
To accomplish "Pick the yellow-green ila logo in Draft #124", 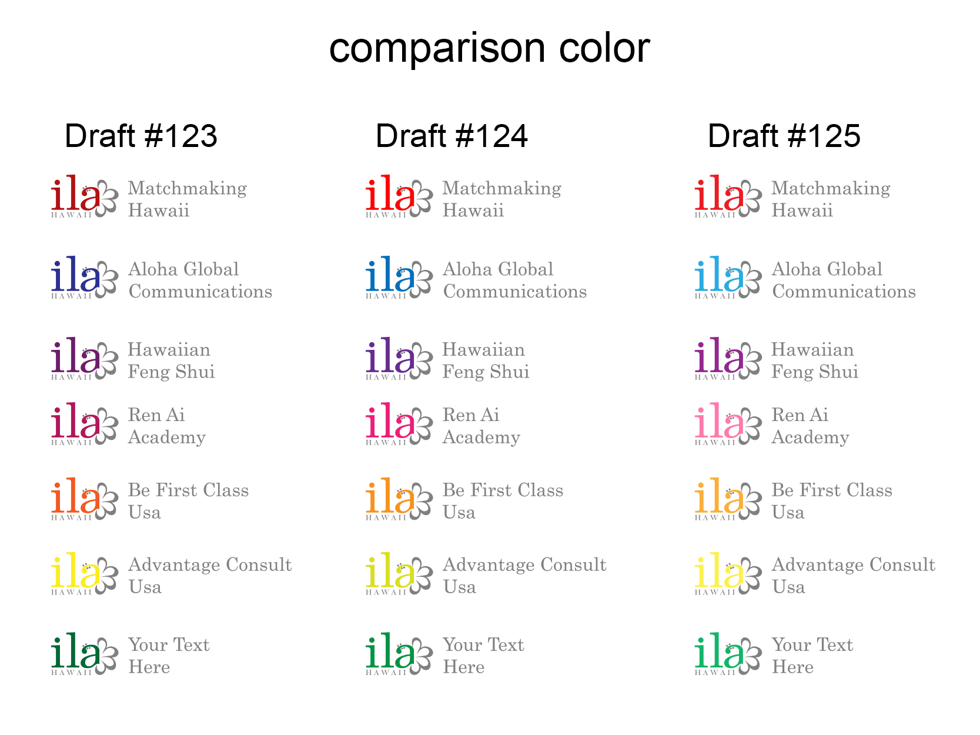I will (390, 572).
